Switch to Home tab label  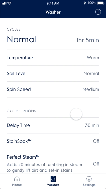[17, 185]
